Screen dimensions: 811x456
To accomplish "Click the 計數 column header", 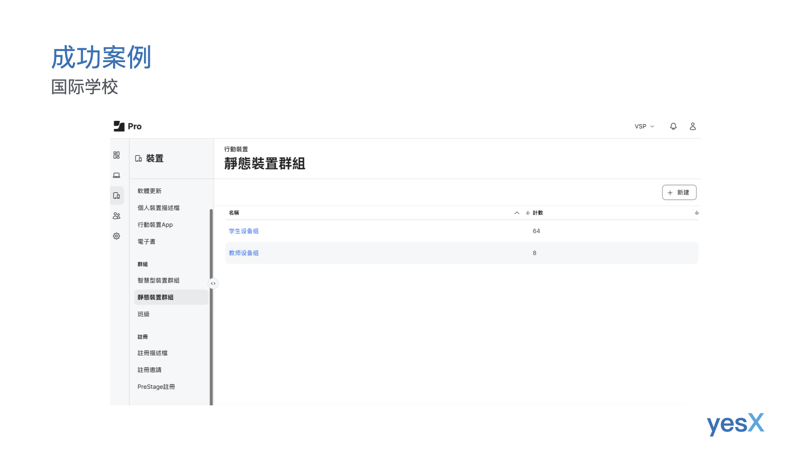I will (x=538, y=213).
